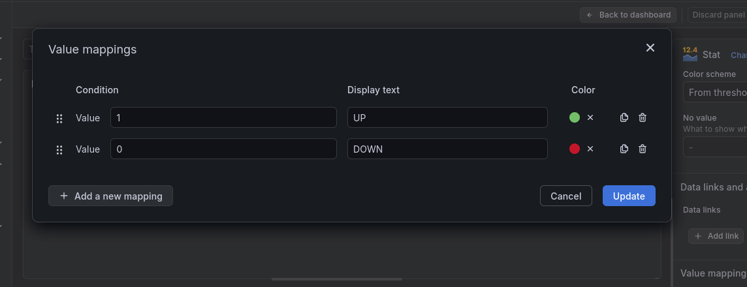Duplicate the DOWN value mapping row
Viewport: 747px width, 287px height.
click(624, 149)
